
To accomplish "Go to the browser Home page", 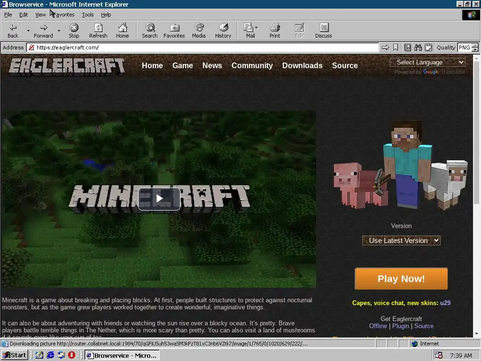I will (x=123, y=31).
